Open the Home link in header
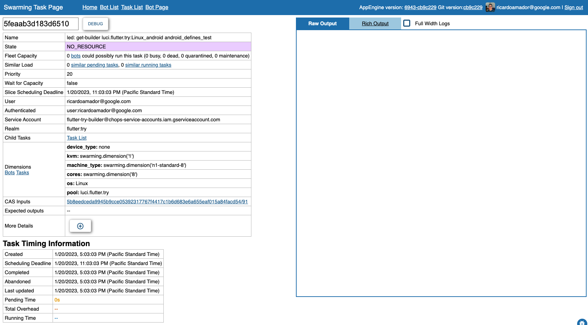This screenshot has width=588, height=325. 90,7
